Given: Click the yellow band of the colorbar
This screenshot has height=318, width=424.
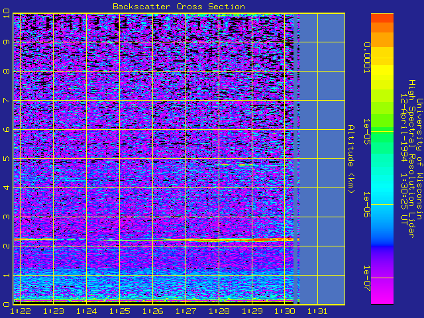Looking at the screenshot, I should pos(382,72).
